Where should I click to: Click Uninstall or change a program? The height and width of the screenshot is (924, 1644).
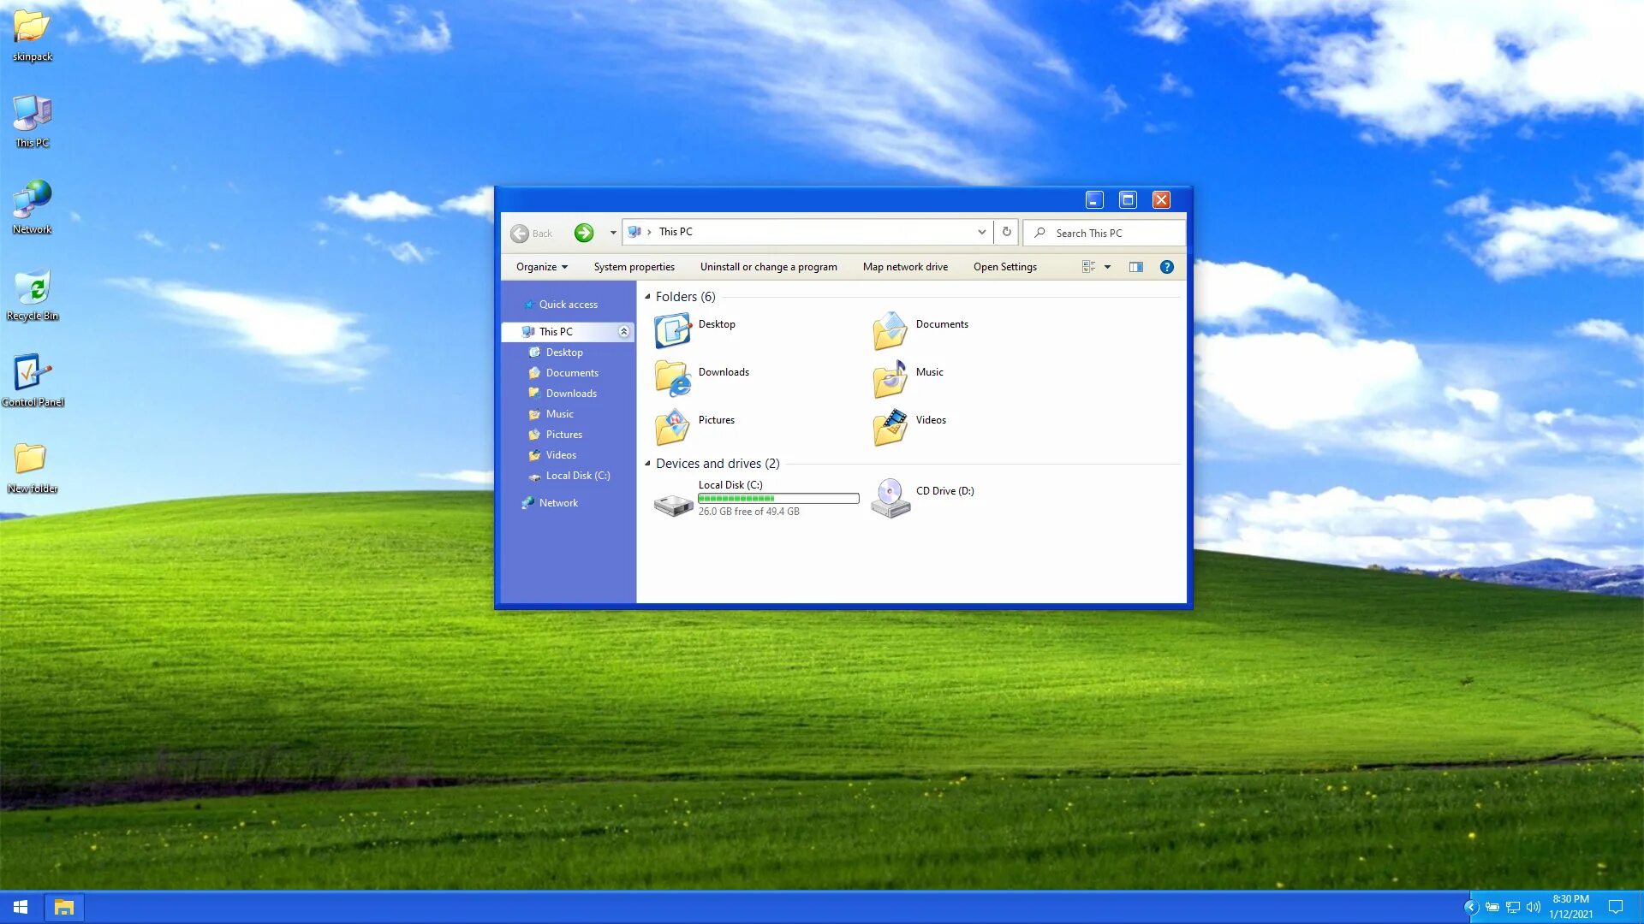pos(768,267)
